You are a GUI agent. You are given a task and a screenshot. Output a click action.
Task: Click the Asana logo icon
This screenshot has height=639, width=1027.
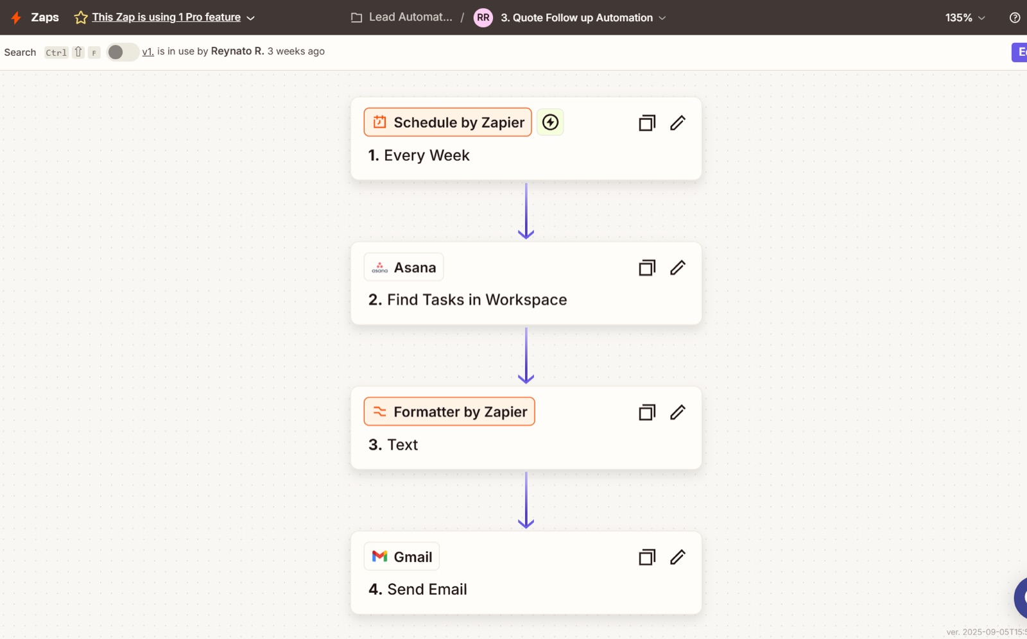(x=380, y=268)
